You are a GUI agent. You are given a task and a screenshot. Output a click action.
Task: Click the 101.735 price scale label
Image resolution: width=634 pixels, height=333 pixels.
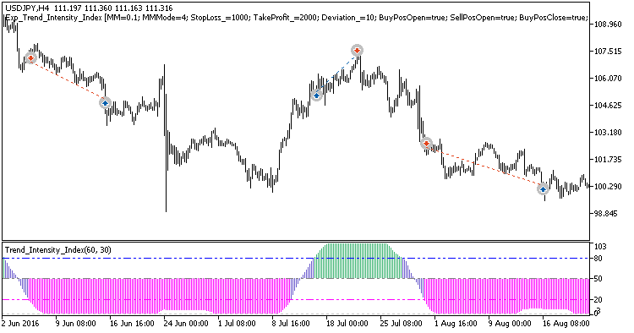coord(608,160)
